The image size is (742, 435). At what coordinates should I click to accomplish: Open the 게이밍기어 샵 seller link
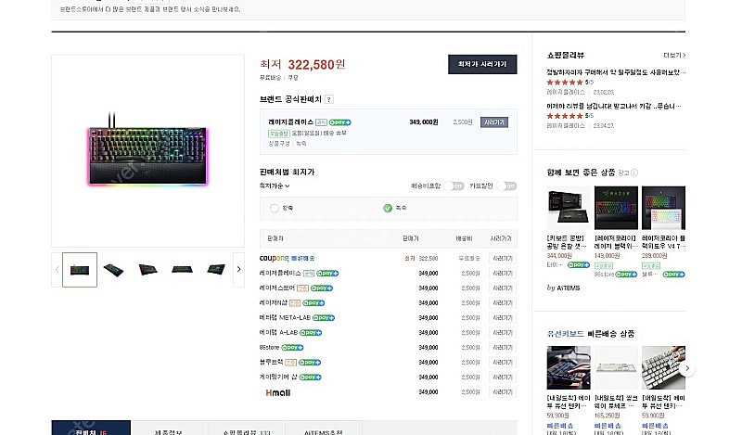point(278,377)
